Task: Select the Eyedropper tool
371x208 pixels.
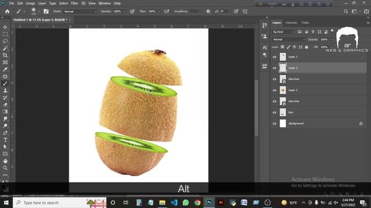Action: (x=5, y=69)
